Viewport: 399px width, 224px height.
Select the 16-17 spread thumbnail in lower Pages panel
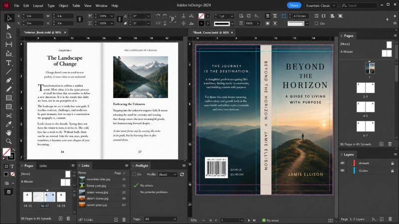[x=44, y=197]
